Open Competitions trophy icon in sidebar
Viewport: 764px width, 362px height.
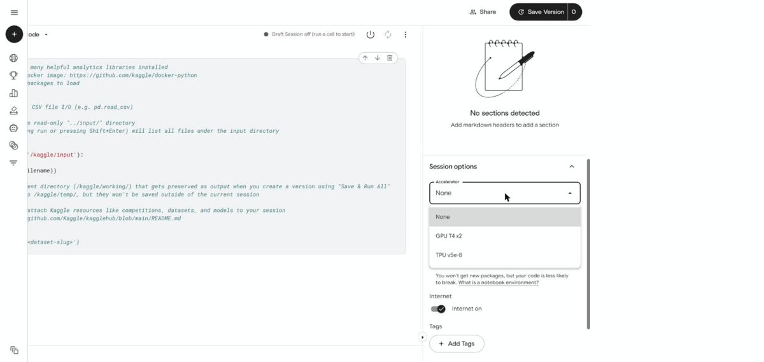(13, 75)
